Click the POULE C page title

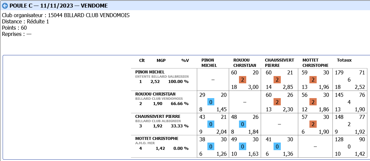(x=59, y=6)
